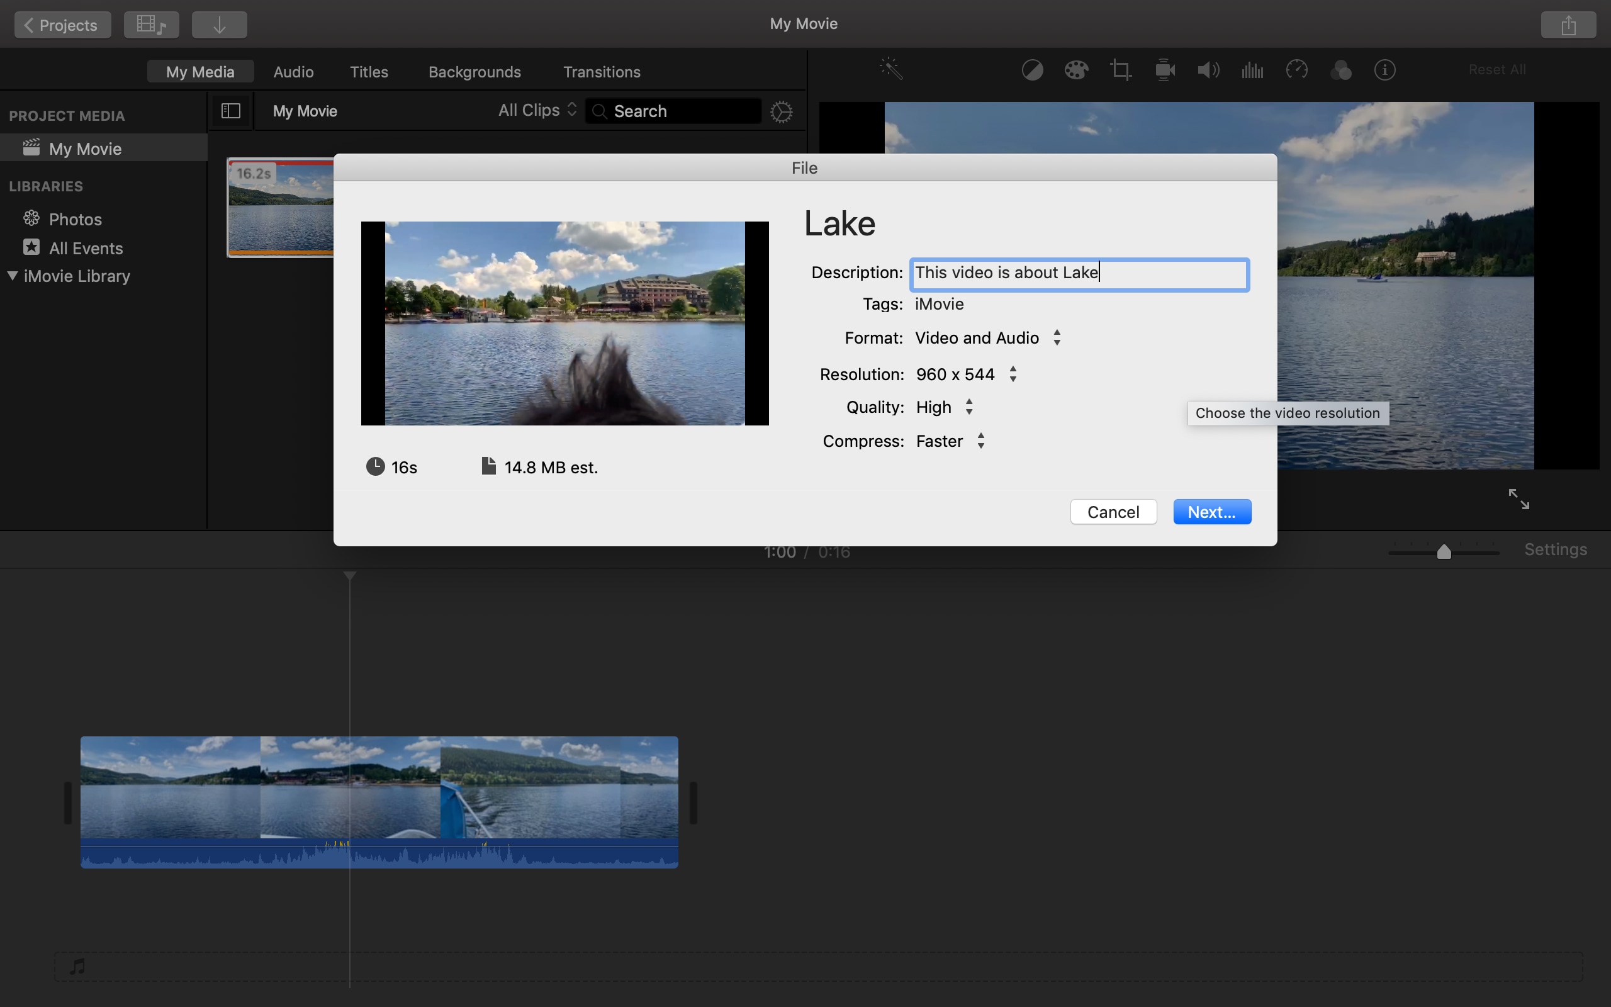Click the Description input field

pos(1077,271)
